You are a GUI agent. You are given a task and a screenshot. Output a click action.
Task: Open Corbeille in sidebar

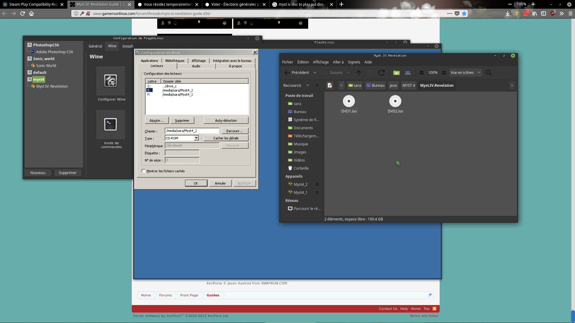(x=301, y=168)
